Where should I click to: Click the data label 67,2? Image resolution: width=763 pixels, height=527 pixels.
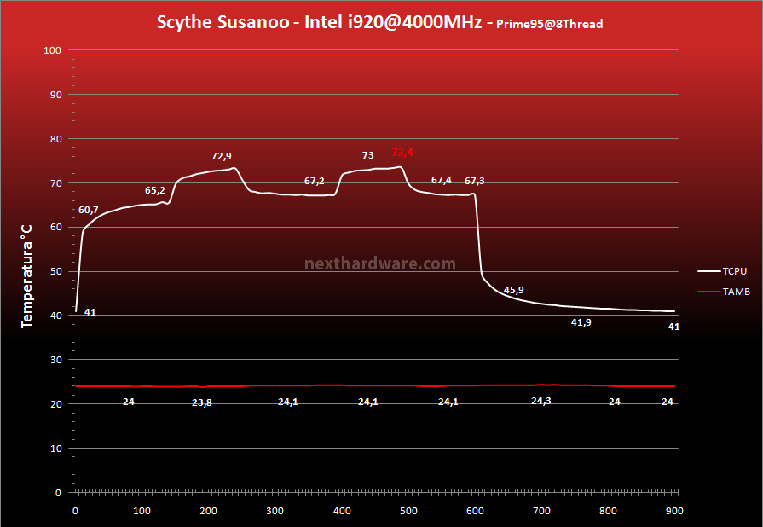[315, 181]
